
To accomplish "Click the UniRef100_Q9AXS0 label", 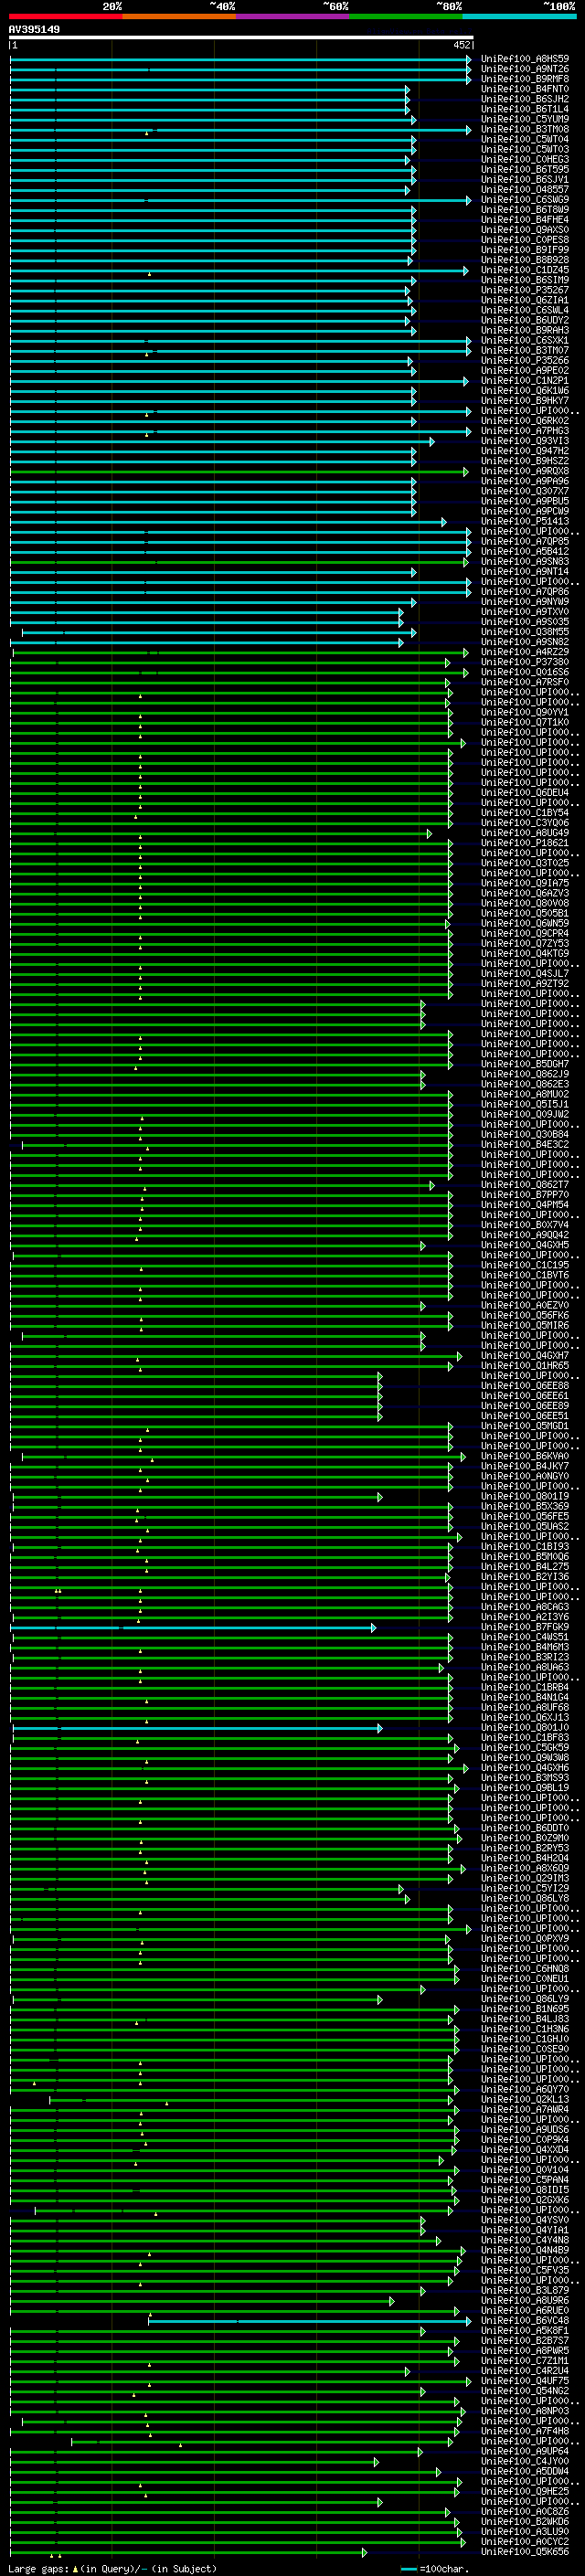I will [x=525, y=230].
